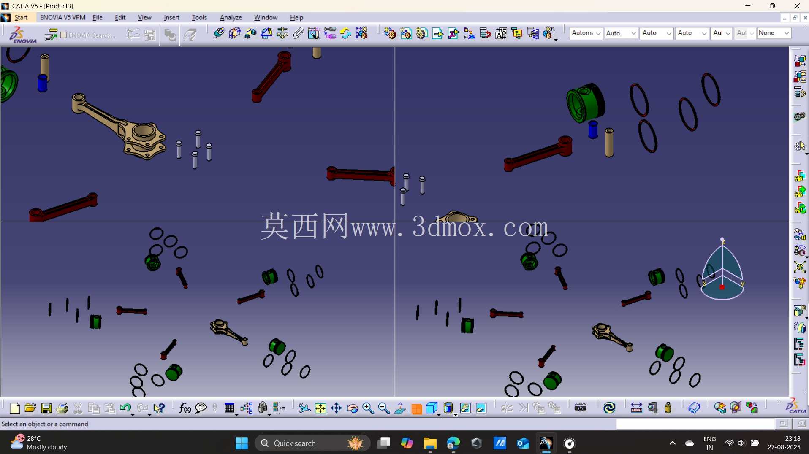This screenshot has height=454, width=809.
Task: Select the Measure Between tool
Action: pyautogui.click(x=636, y=408)
